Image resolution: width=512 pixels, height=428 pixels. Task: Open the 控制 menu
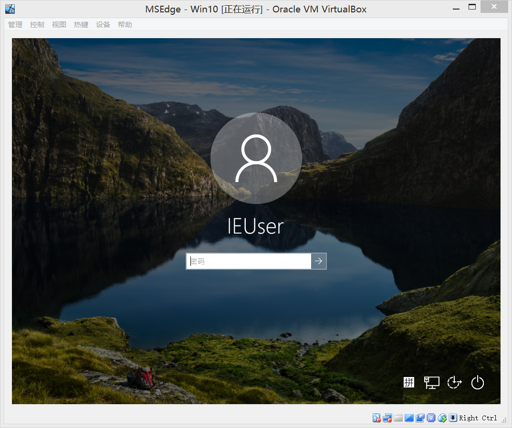pyautogui.click(x=37, y=25)
